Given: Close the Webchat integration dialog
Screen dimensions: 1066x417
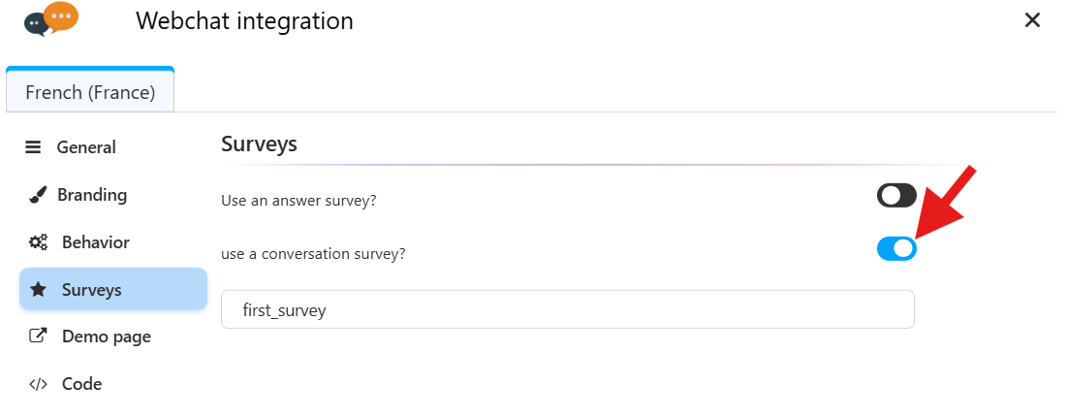Looking at the screenshot, I should pyautogui.click(x=1033, y=20).
